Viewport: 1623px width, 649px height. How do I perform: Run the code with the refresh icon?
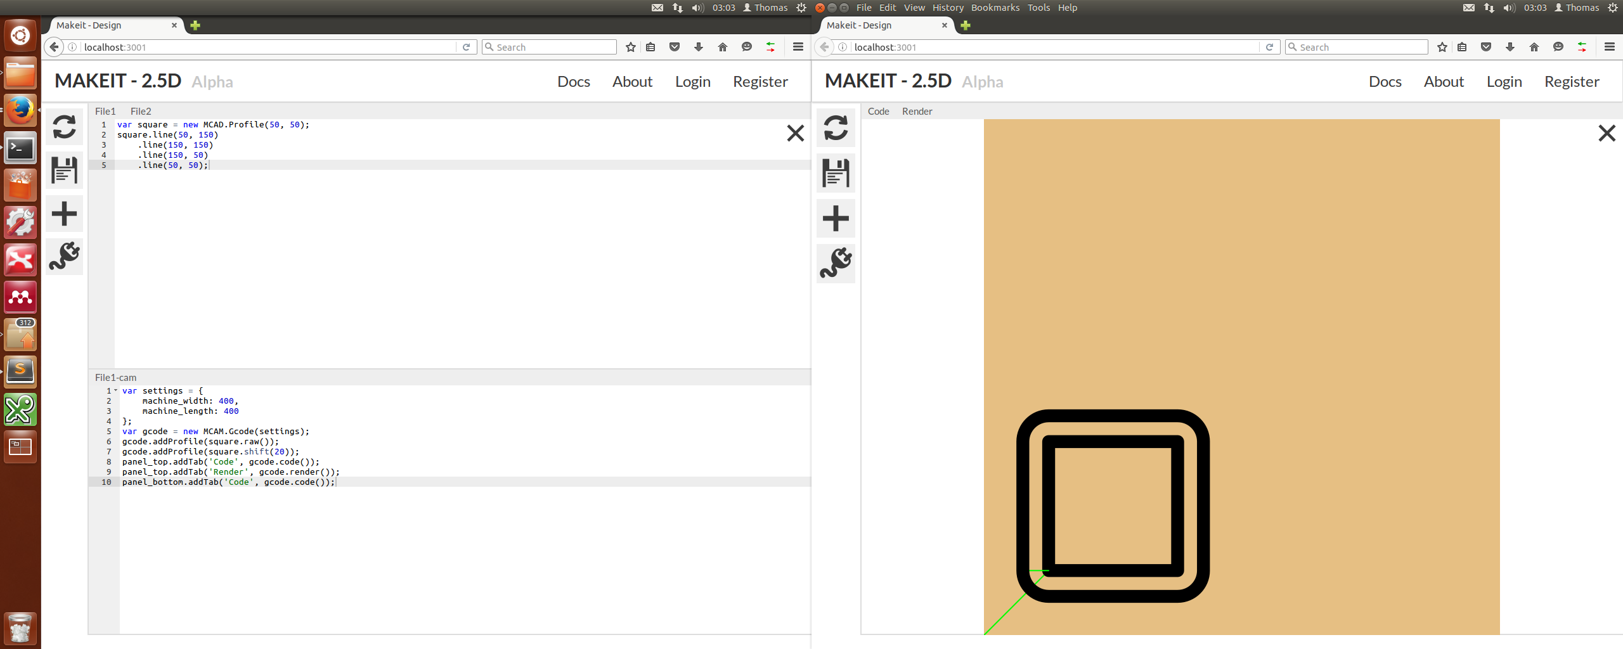(64, 127)
